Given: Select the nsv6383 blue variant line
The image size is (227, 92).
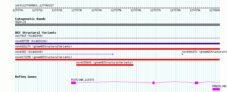Looking at the screenshot, I should 64,54.
